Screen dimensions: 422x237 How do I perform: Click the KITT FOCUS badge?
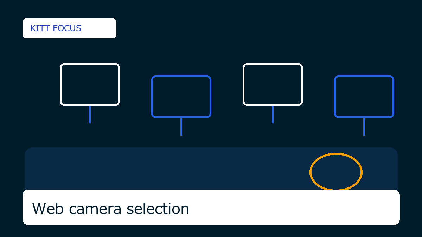69,28
